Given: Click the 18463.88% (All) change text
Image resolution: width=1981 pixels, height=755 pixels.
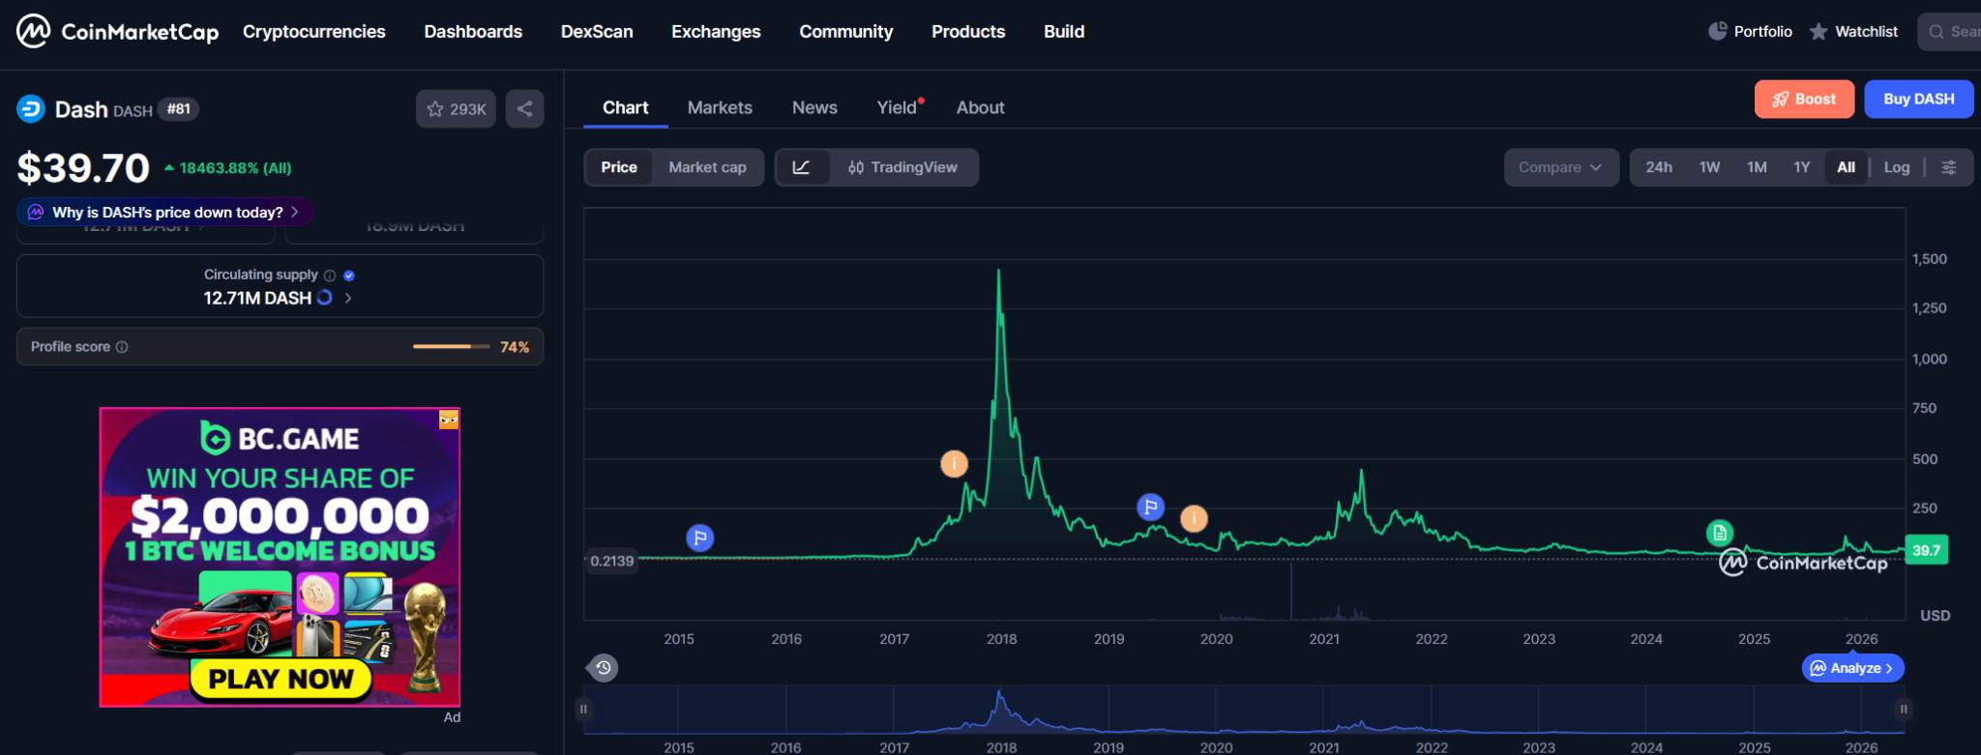Looking at the screenshot, I should click(235, 168).
